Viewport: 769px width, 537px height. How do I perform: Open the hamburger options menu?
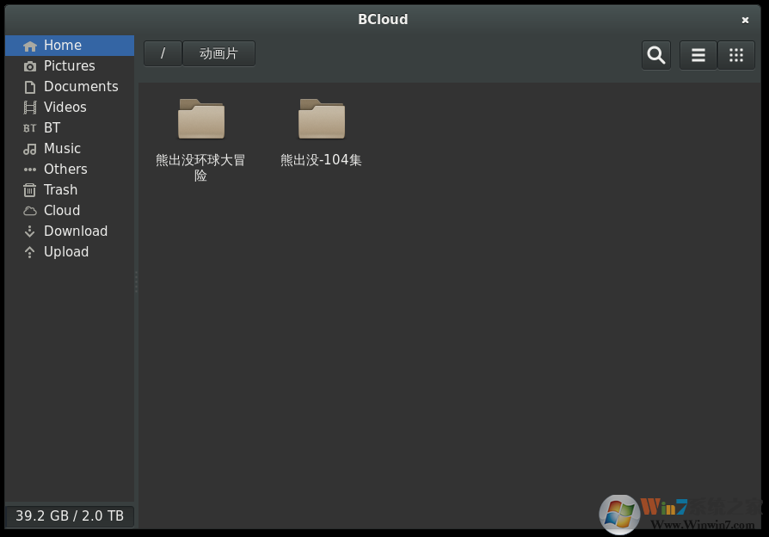[698, 54]
